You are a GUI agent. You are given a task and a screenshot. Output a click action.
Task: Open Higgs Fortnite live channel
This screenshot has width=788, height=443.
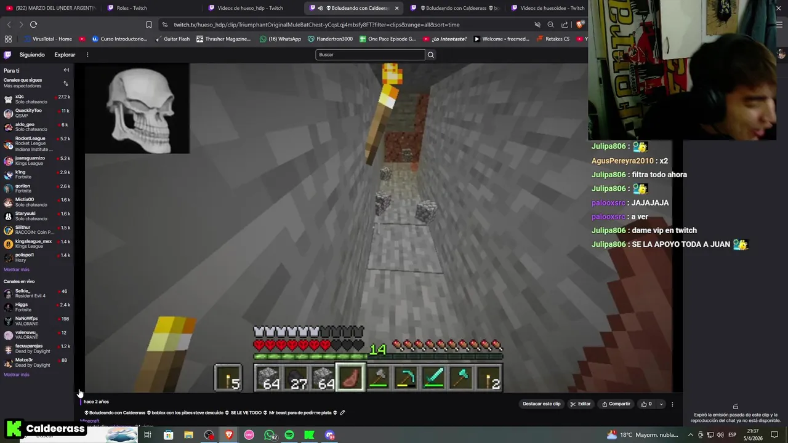[37, 307]
